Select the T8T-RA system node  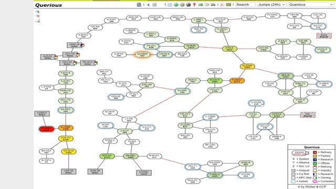pos(95,27)
